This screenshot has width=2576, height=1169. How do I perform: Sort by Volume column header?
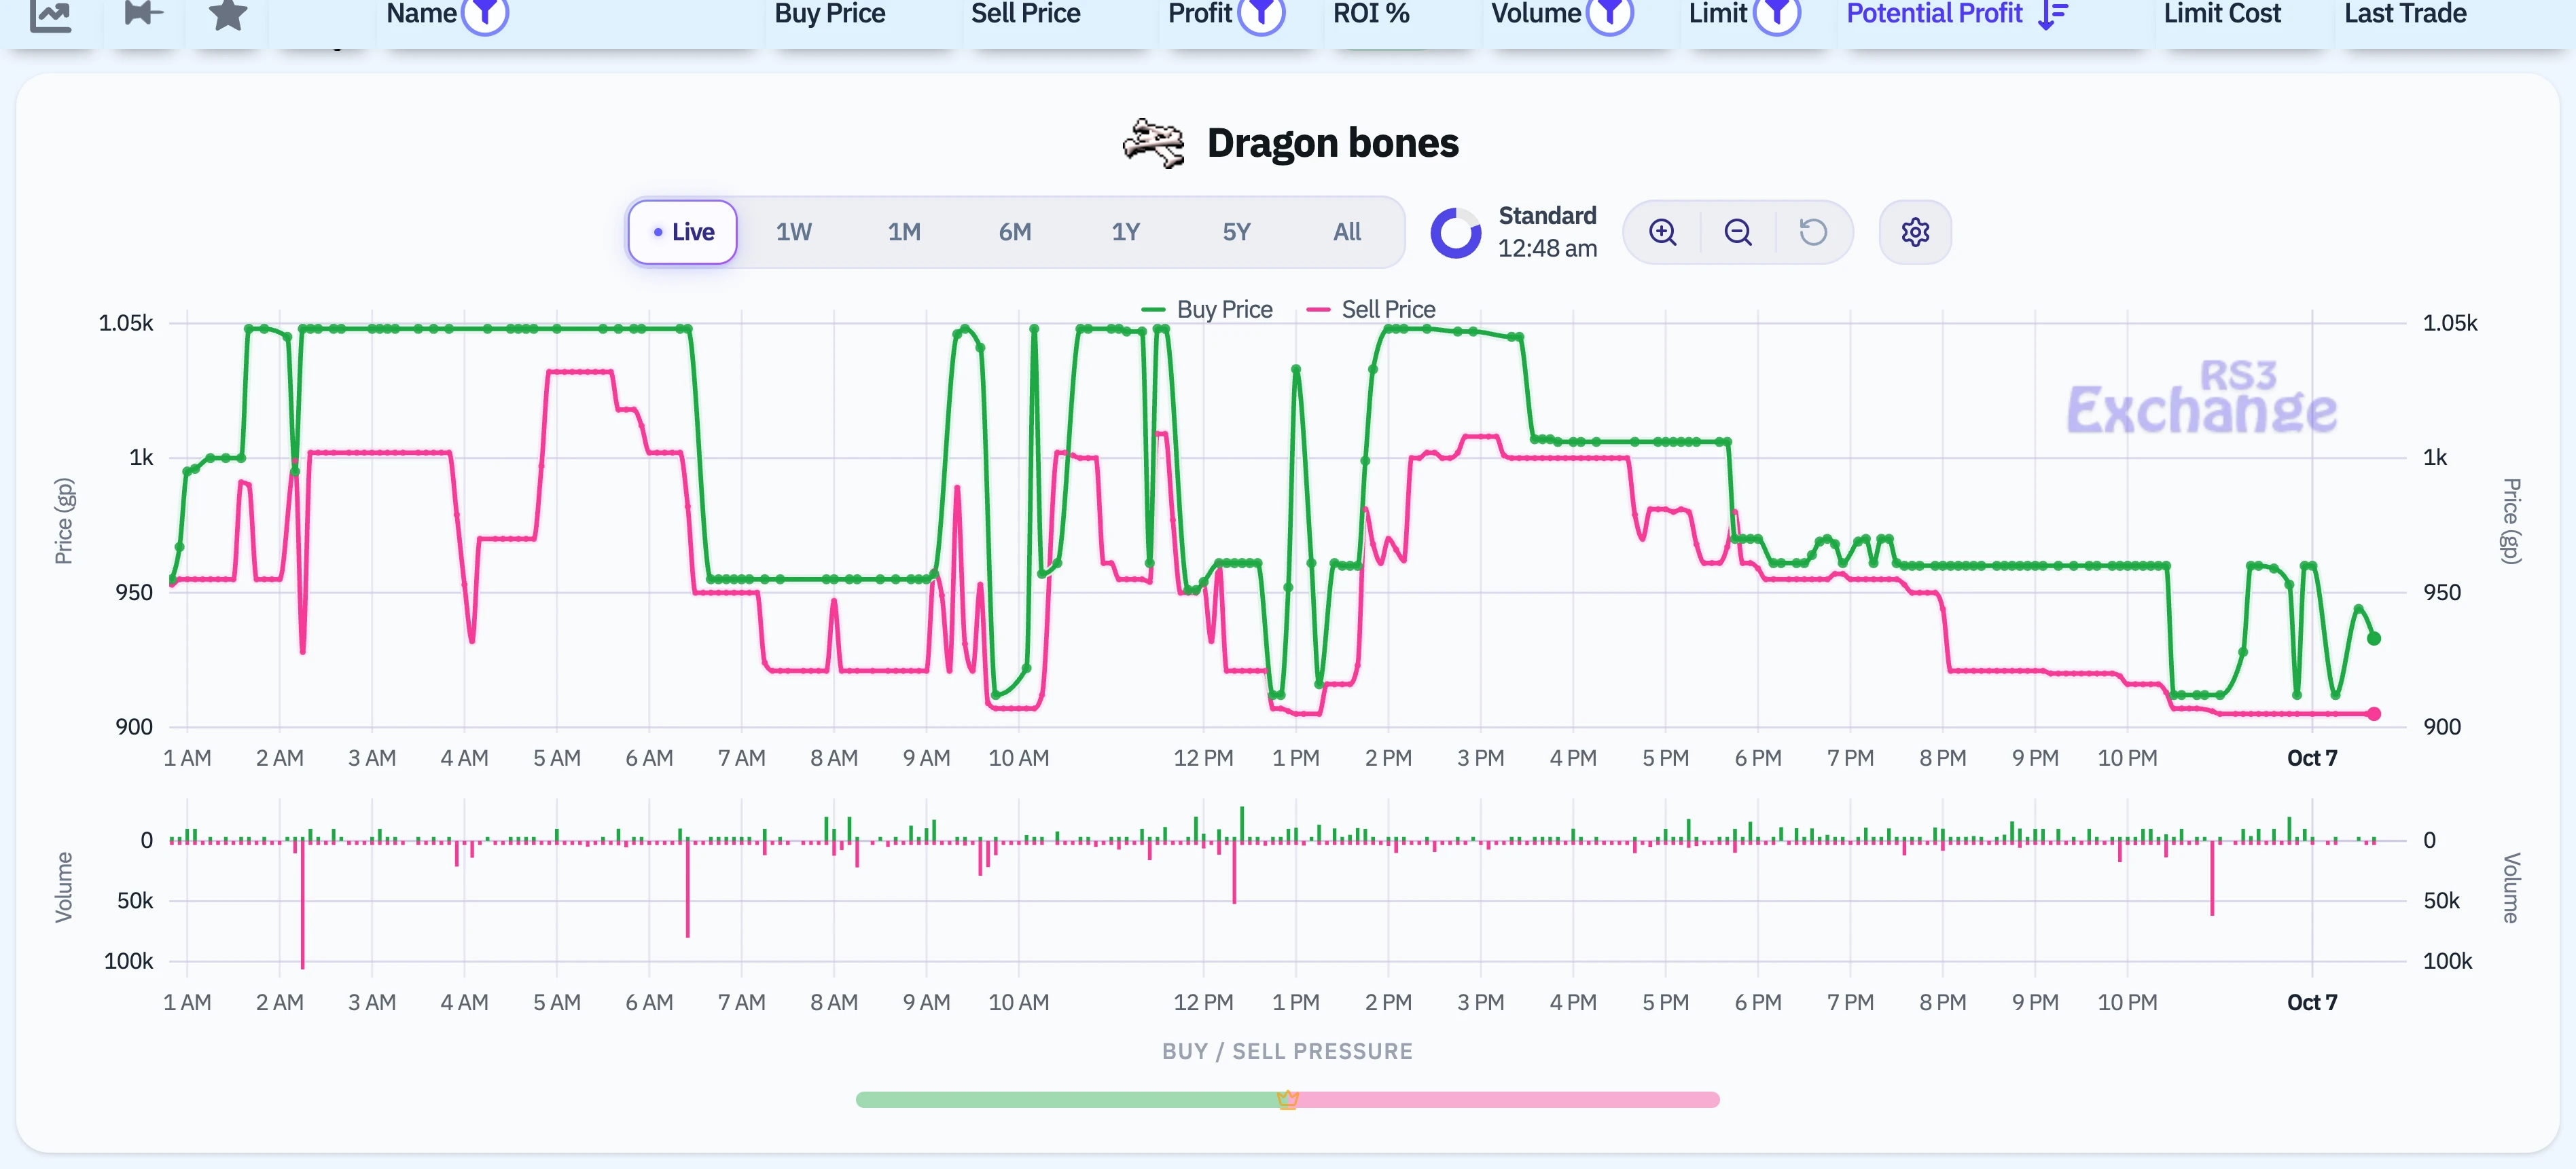(1536, 13)
